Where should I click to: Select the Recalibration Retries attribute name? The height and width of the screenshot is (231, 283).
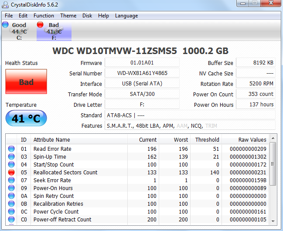click(58, 204)
